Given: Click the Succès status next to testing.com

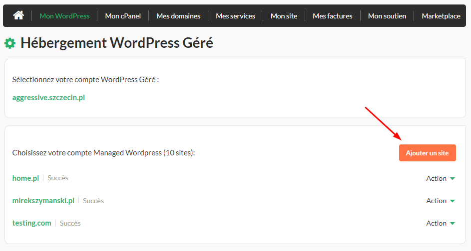Looking at the screenshot, I should [70, 223].
